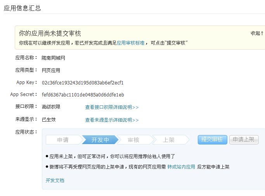Open the 应用审核标准 link
This screenshot has height=196, width=265.
pyautogui.click(x=130, y=43)
